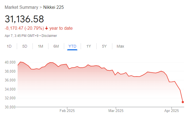Switch to the 5Y range tab
Image resolution: width=185 pixels, height=115 pixels.
click(104, 46)
